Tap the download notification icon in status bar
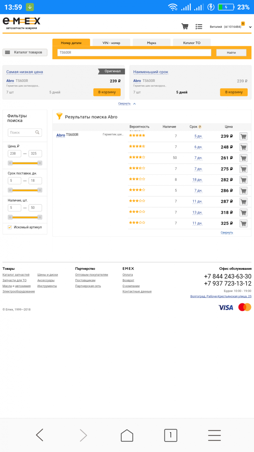The width and height of the screenshot is (254, 452). (30, 7)
